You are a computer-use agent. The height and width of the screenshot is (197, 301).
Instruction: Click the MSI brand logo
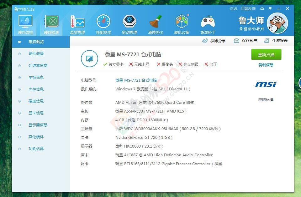tap(266, 84)
